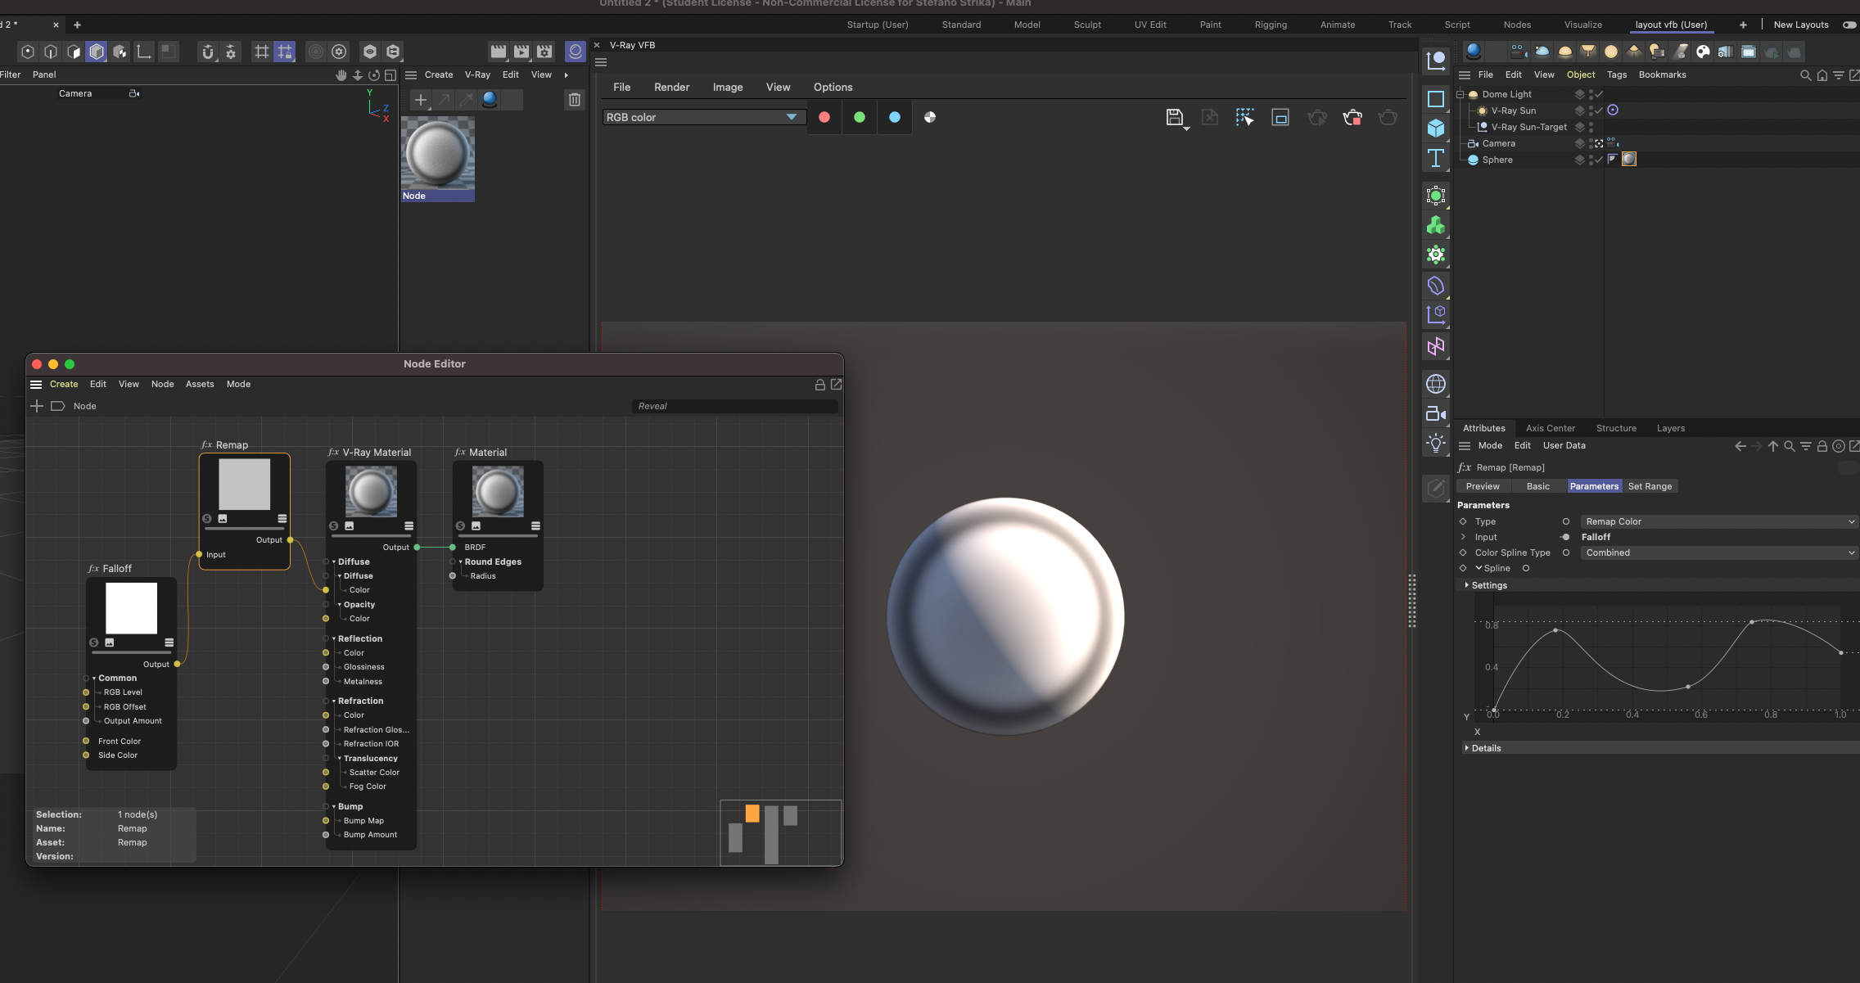Collapse the Reflection group in V-Ray Material node
Viewport: 1860px width, 983px height.
coord(334,638)
